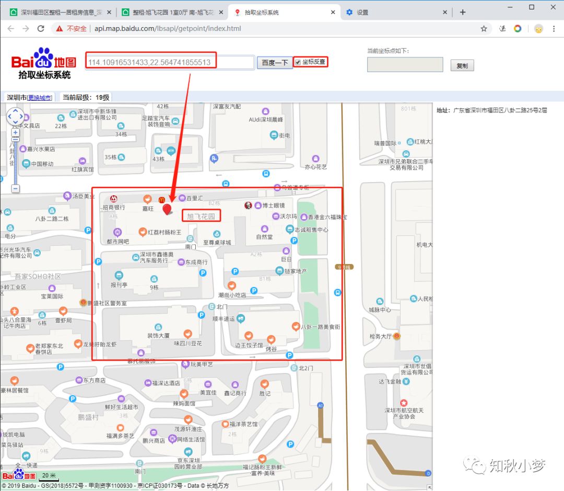Open a new browser tab
Screen dimensions: 564x491
(x=463, y=12)
